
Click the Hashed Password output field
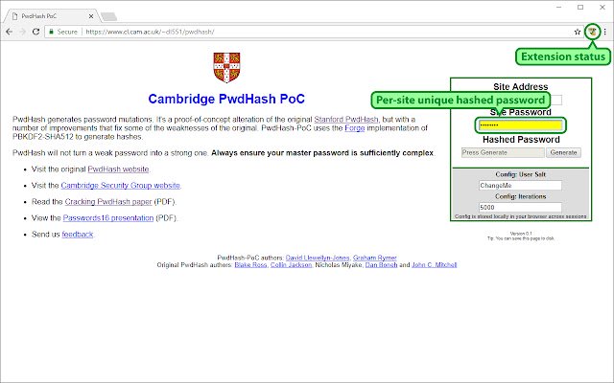pyautogui.click(x=503, y=152)
